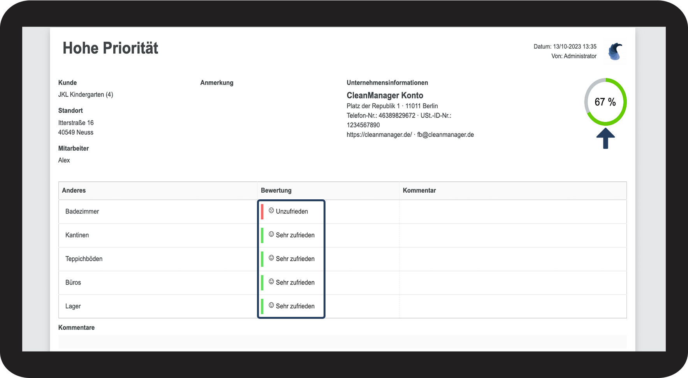Click the Unternehmensinformationen label
Screen dimensions: 688x378
[x=387, y=83]
